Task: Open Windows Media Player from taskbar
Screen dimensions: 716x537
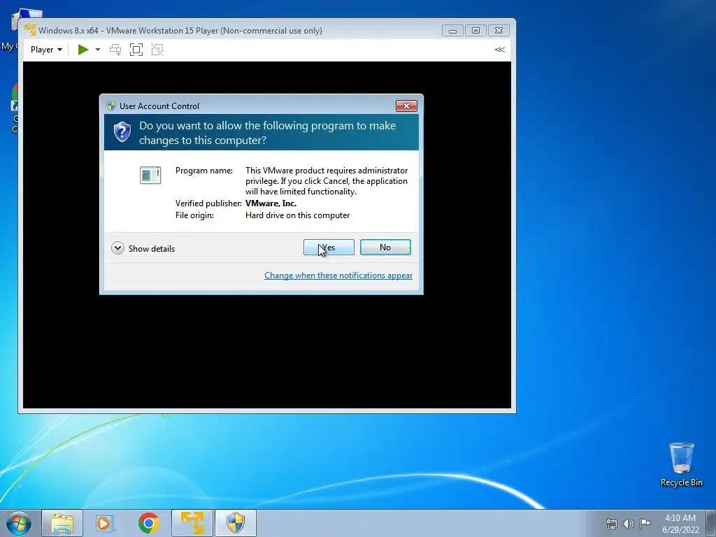Action: [x=105, y=523]
